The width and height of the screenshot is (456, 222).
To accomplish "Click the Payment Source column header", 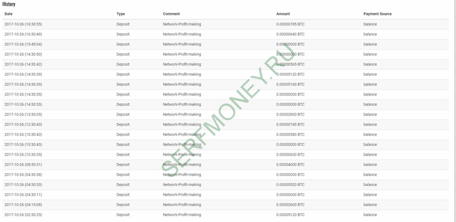I will click(377, 14).
